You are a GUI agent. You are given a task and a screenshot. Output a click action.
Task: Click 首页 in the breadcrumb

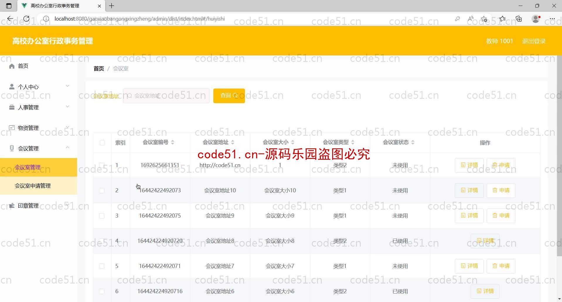pyautogui.click(x=99, y=68)
